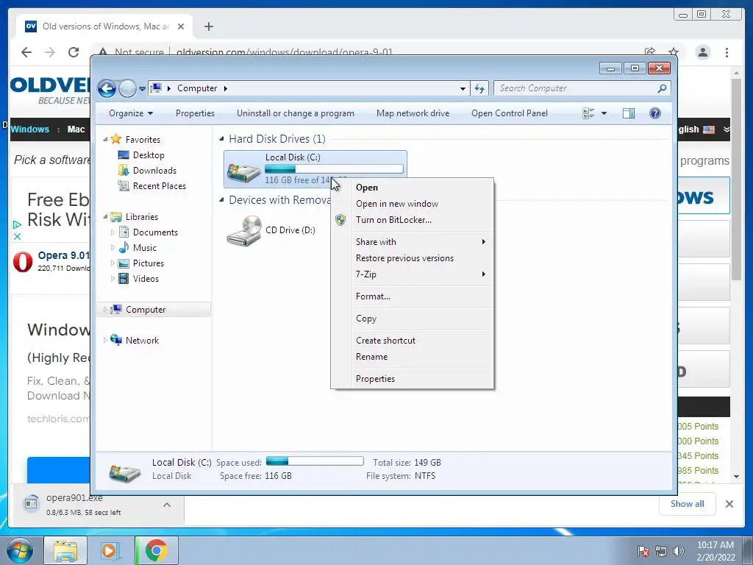Screen dimensions: 753x565
Task: Click Show all downloads button
Action: pyautogui.click(x=688, y=503)
